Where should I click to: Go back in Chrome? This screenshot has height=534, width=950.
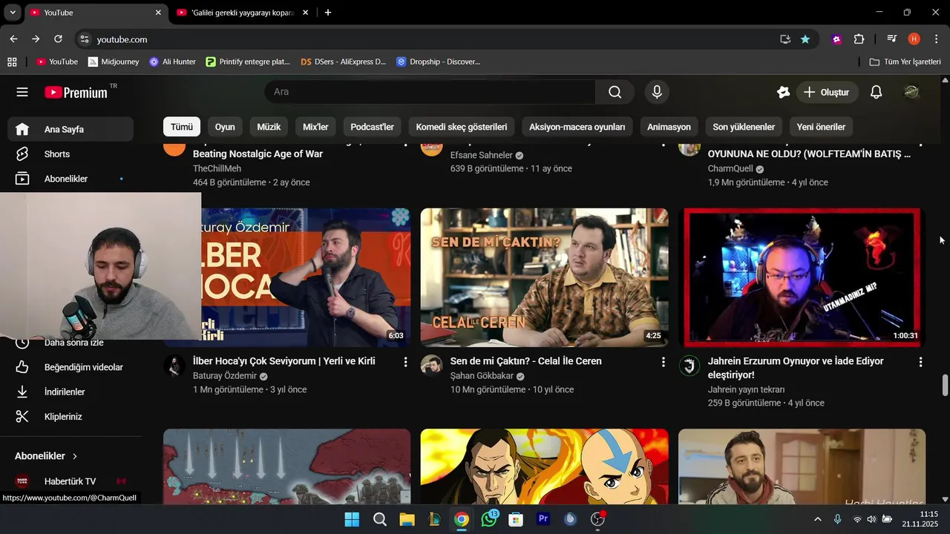pos(14,39)
